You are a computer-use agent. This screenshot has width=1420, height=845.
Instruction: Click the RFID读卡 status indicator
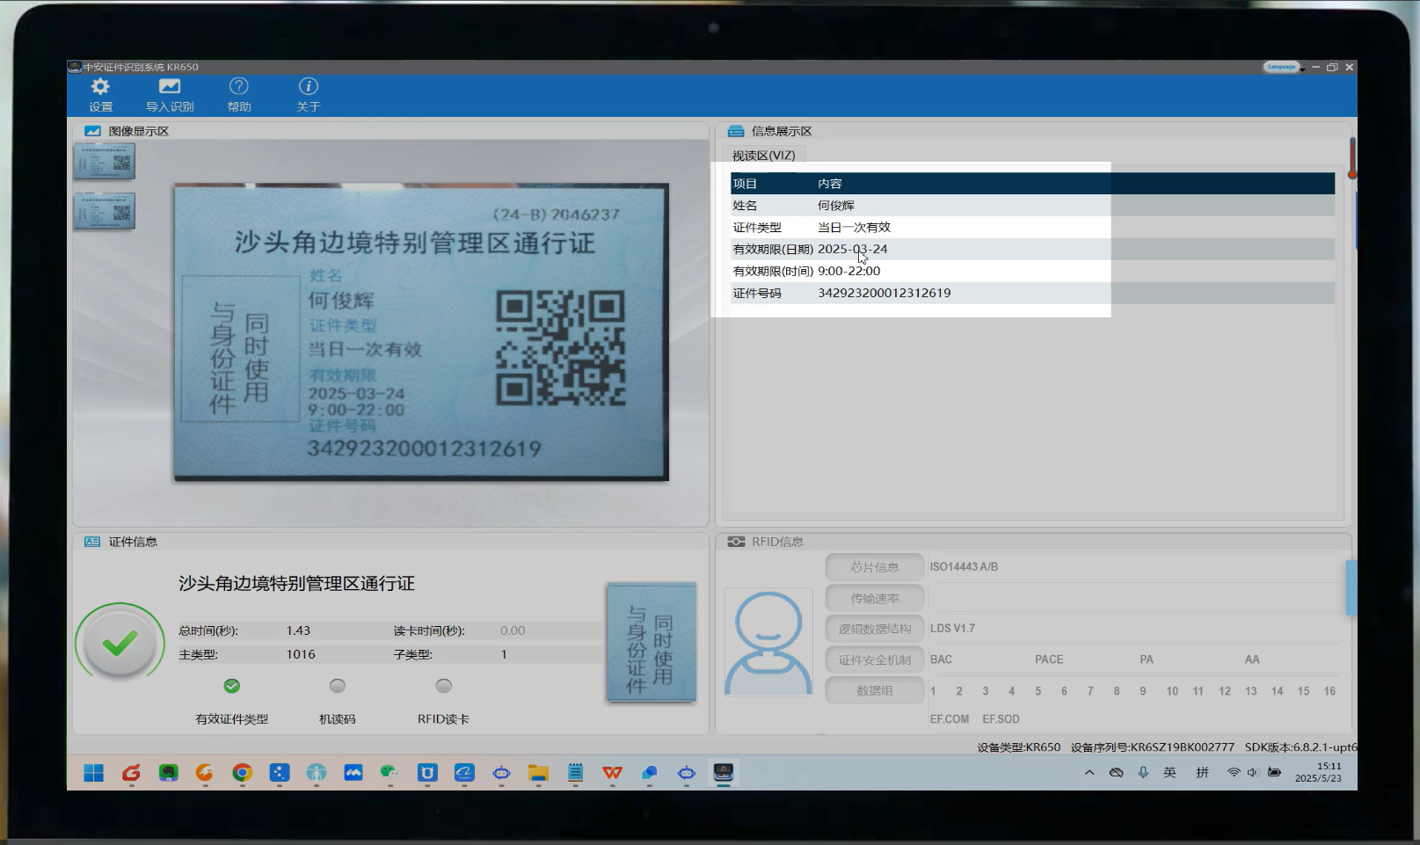click(443, 686)
